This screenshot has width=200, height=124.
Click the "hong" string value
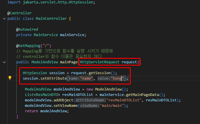click(x=117, y=78)
